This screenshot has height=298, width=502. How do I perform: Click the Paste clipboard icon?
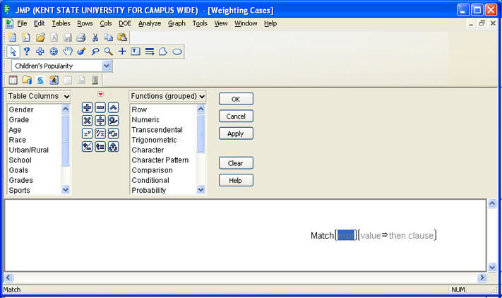[x=122, y=37]
